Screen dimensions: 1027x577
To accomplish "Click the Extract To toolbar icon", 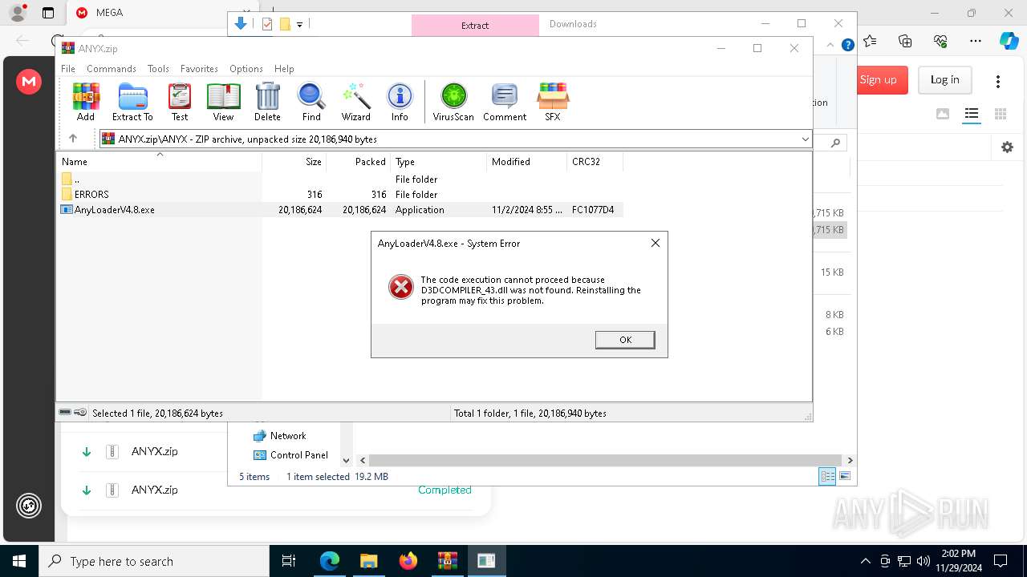I will (132, 102).
